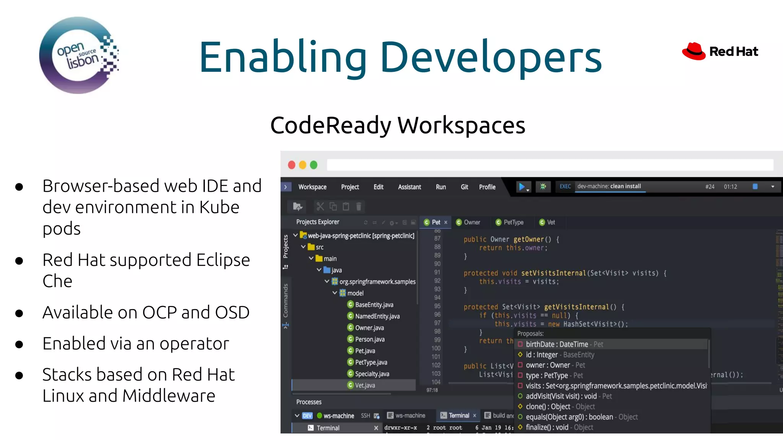Collapse the org.springframework.samples package
This screenshot has width=783, height=440.
[x=327, y=281]
